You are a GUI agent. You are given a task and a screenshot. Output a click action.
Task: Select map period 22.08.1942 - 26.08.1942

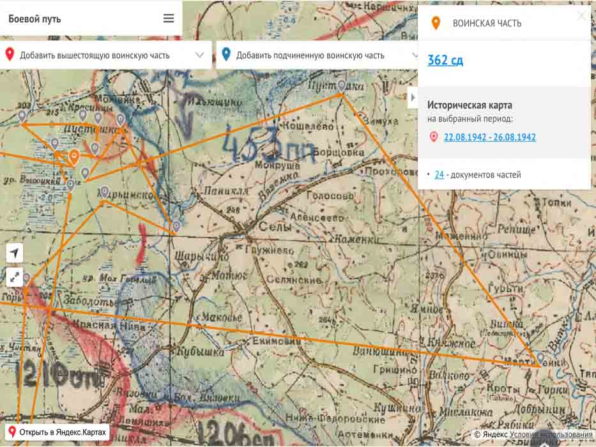489,137
